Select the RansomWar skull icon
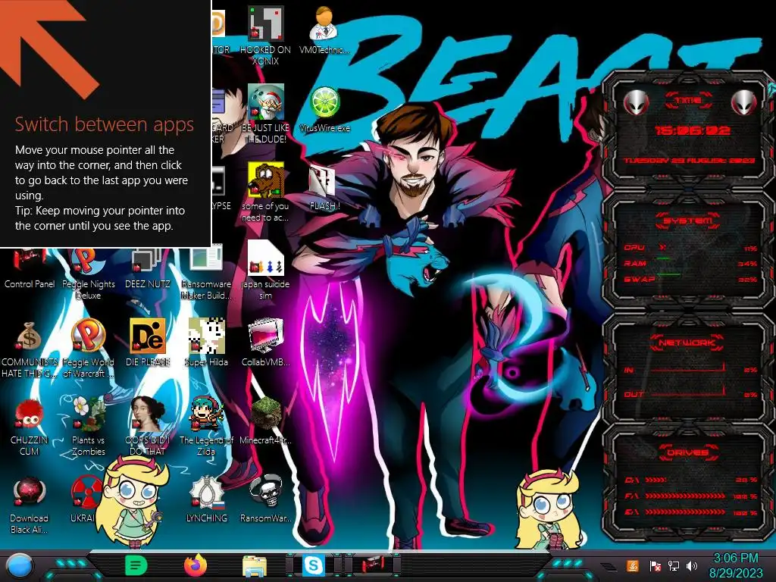This screenshot has height=582, width=776. click(x=266, y=499)
